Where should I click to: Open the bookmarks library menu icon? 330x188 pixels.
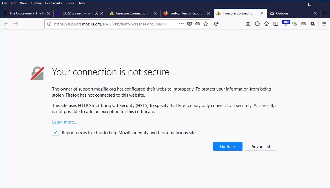point(248,24)
